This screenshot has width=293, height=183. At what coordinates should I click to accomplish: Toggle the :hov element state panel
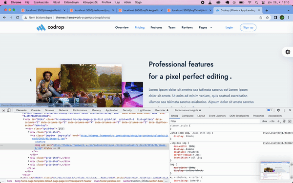[x=264, y=121]
